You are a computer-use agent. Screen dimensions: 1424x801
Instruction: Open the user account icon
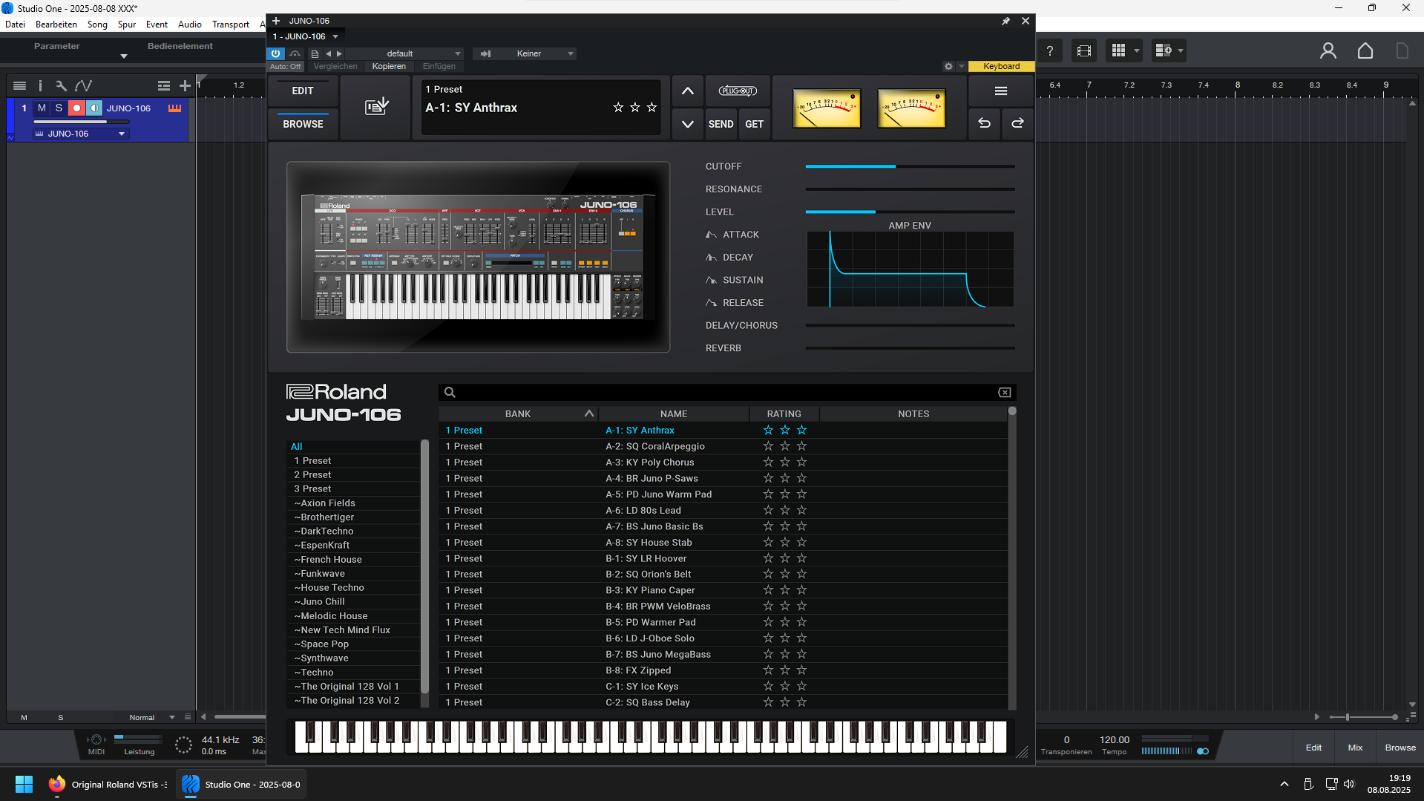coord(1328,50)
